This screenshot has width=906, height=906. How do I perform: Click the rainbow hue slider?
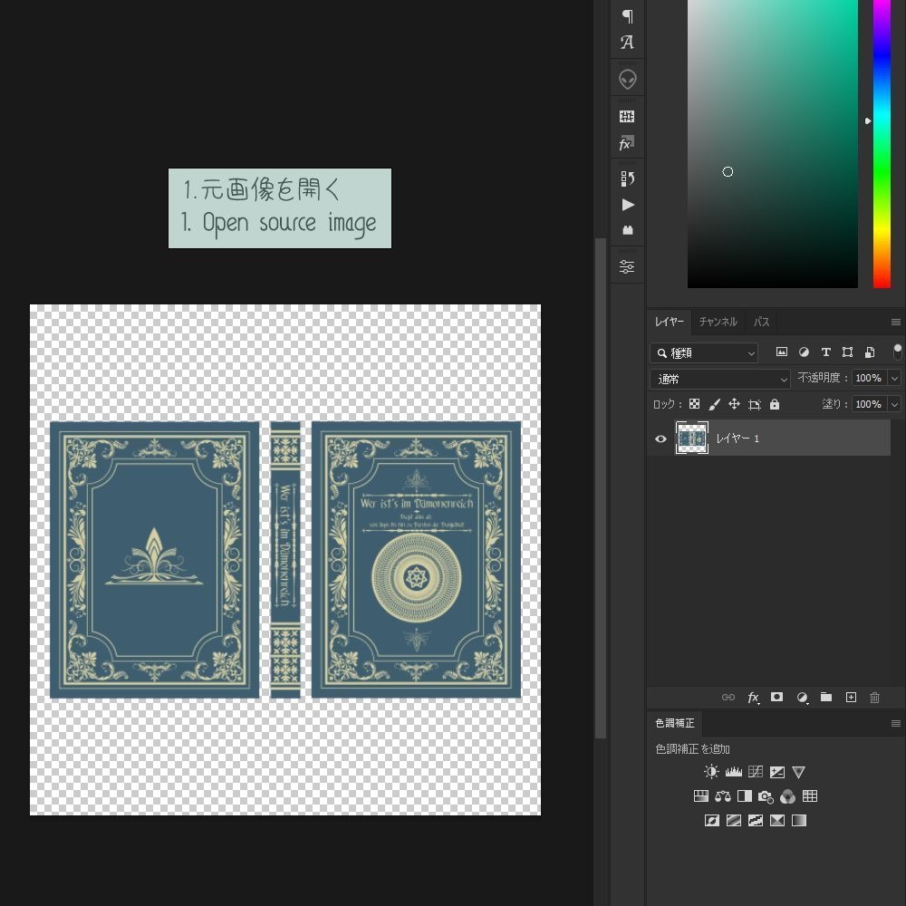point(882,144)
